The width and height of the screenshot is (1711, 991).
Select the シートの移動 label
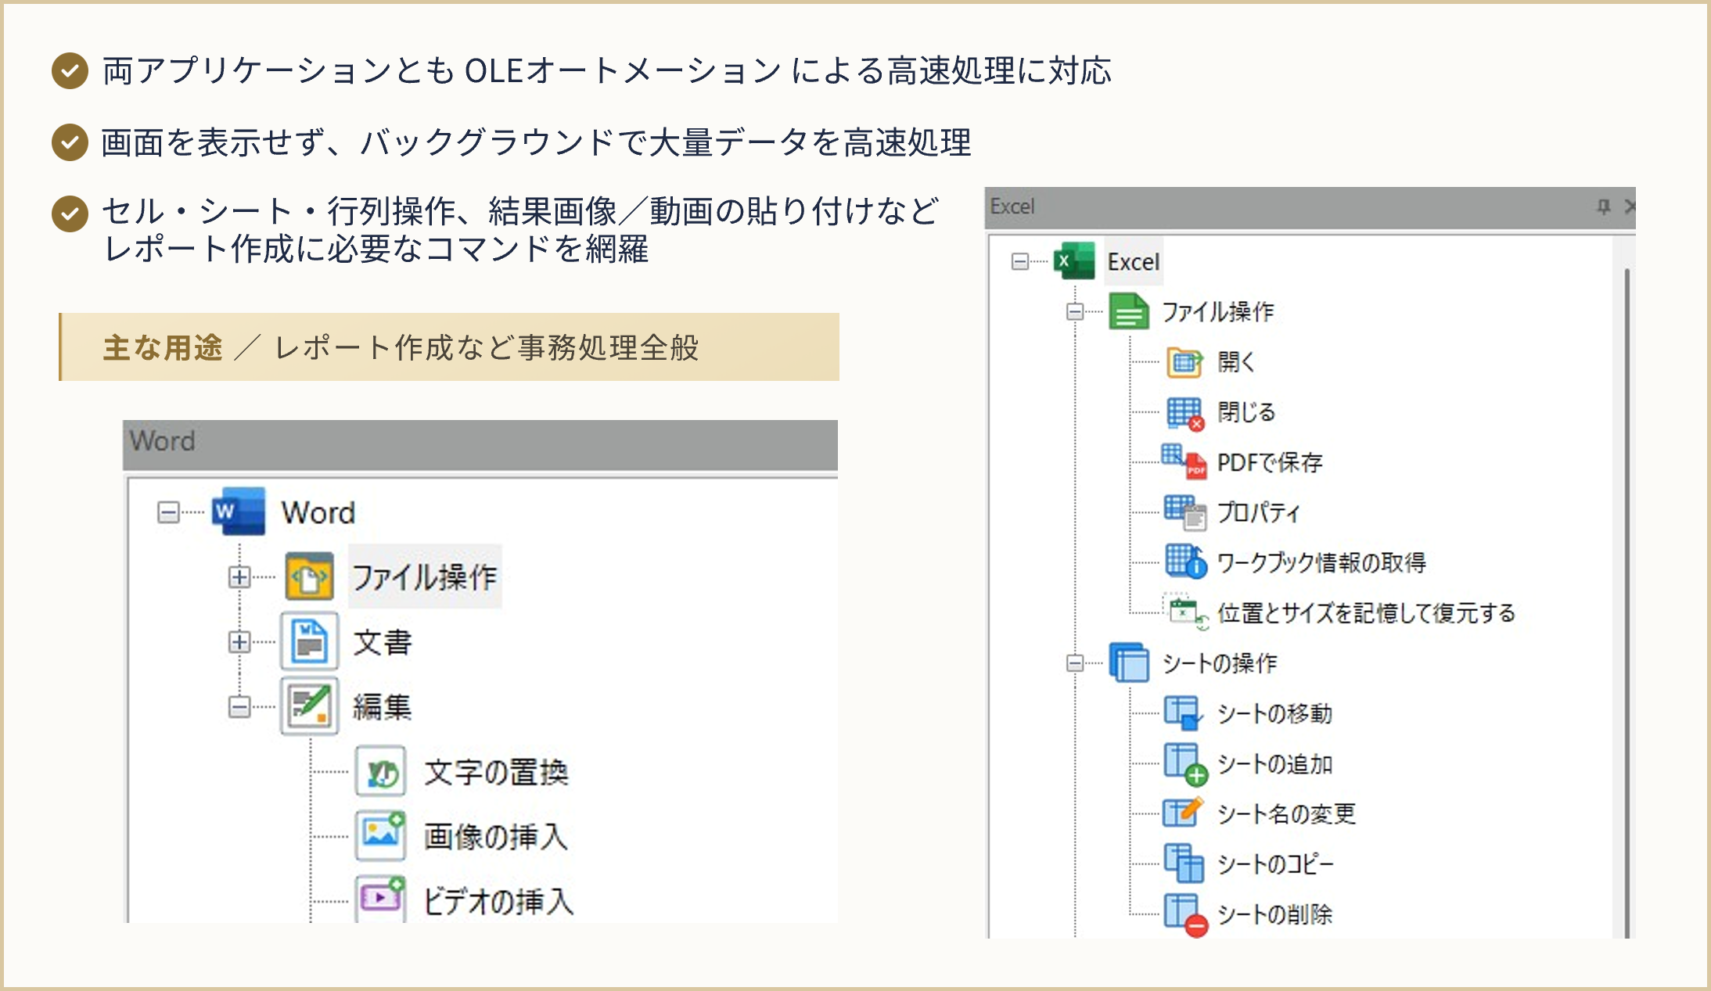pos(1274,713)
